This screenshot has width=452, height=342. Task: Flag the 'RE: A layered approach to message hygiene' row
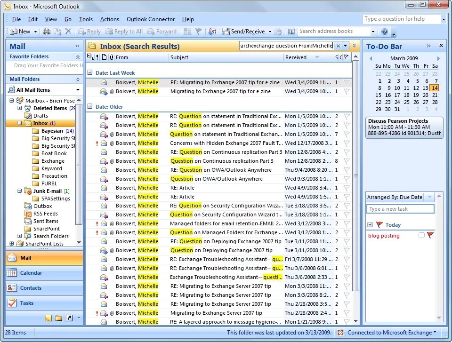tap(347, 322)
